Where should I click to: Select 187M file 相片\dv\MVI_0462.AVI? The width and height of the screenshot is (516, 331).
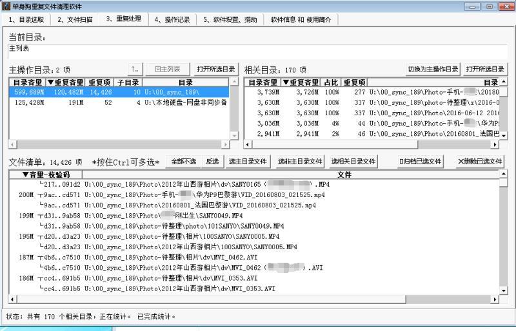(254, 258)
